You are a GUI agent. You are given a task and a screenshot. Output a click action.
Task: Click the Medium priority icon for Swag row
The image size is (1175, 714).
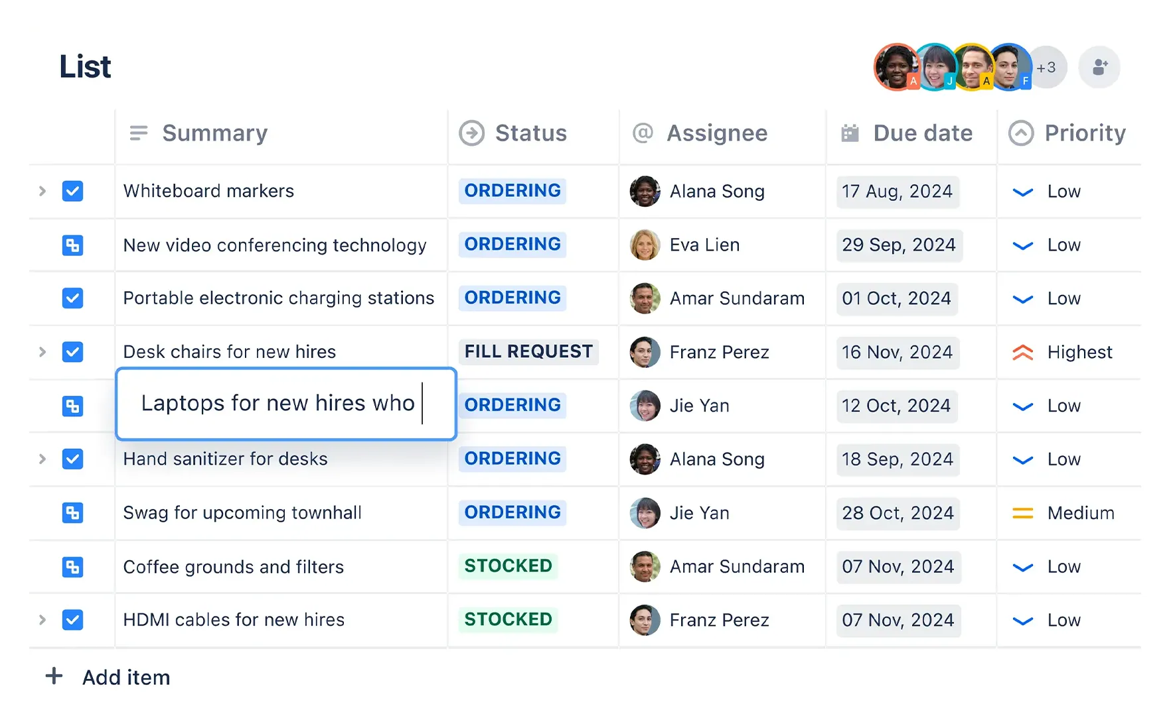point(1022,512)
